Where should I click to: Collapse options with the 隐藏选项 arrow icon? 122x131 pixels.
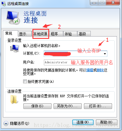pos(6,123)
